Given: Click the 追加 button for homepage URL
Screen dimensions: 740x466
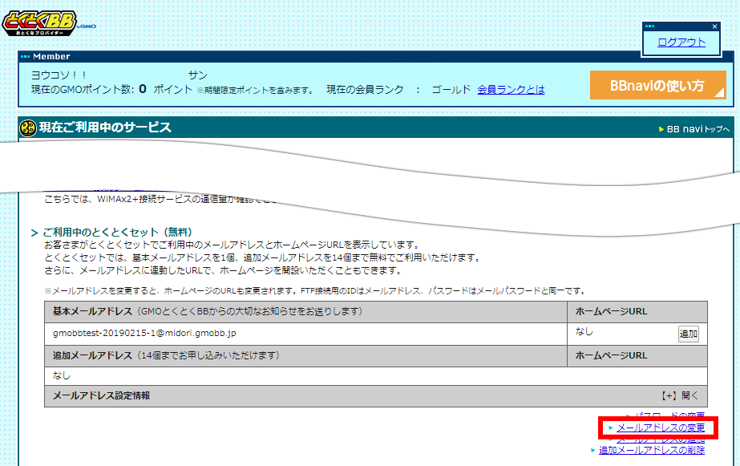Looking at the screenshot, I should (x=688, y=333).
